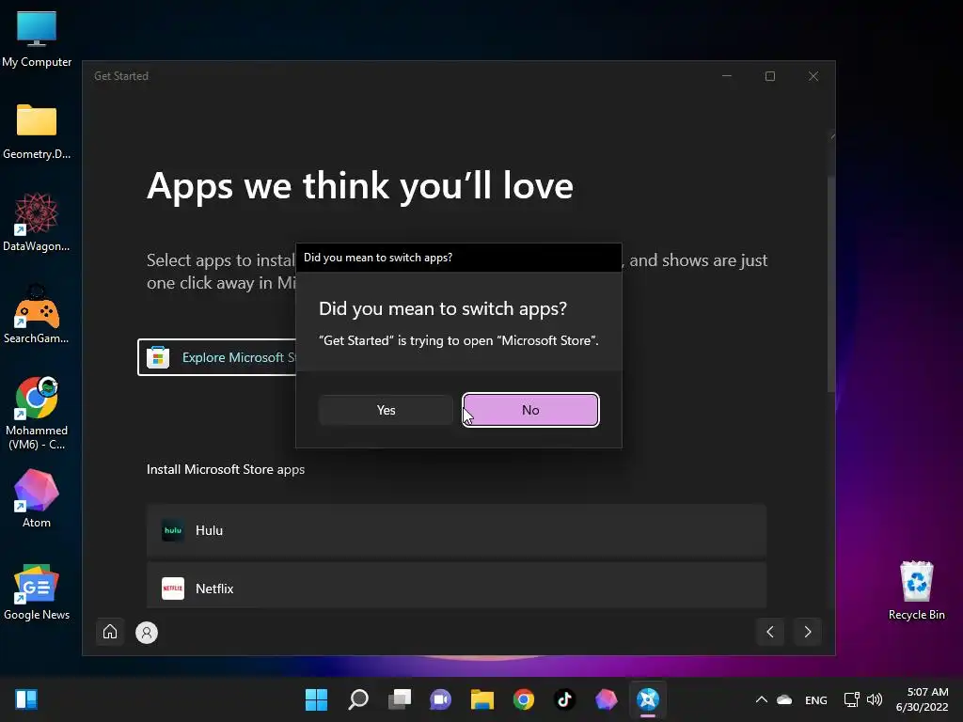Maximize the Get Started window
The width and height of the screenshot is (963, 722).
coord(769,76)
